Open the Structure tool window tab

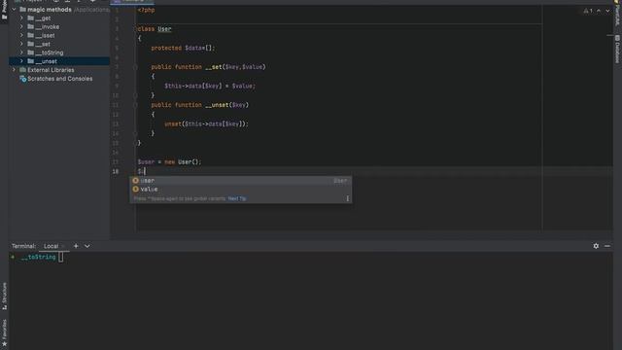(4, 296)
